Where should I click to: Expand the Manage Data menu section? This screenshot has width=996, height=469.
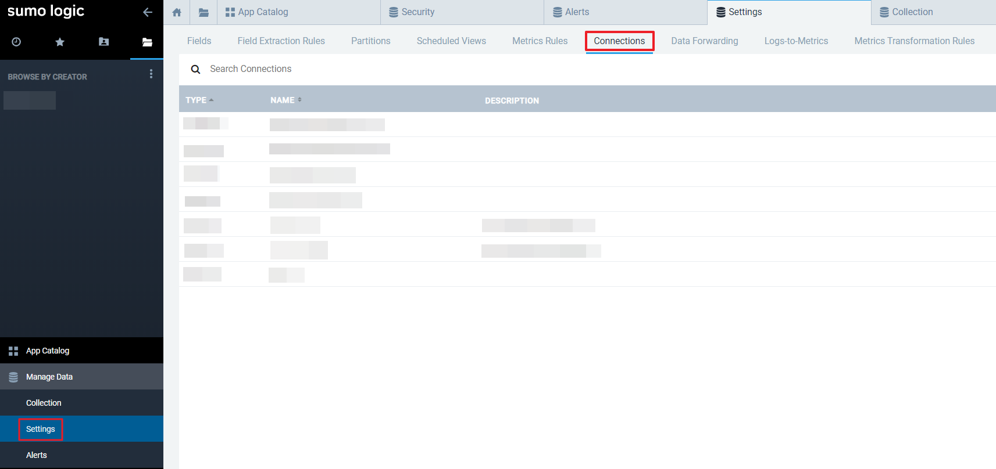(49, 377)
